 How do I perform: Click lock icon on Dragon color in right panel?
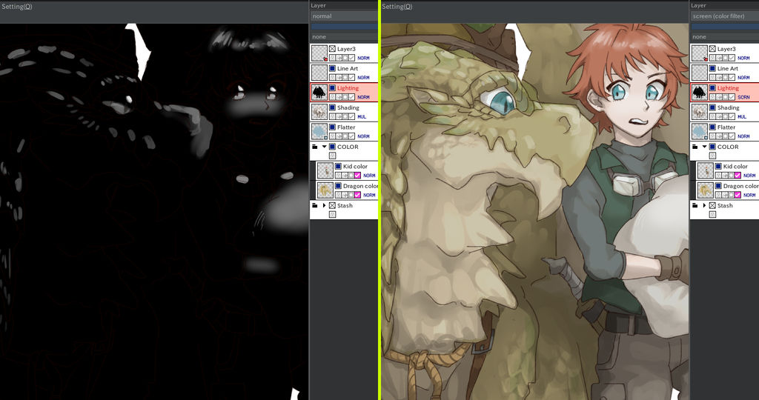pyautogui.click(x=718, y=195)
